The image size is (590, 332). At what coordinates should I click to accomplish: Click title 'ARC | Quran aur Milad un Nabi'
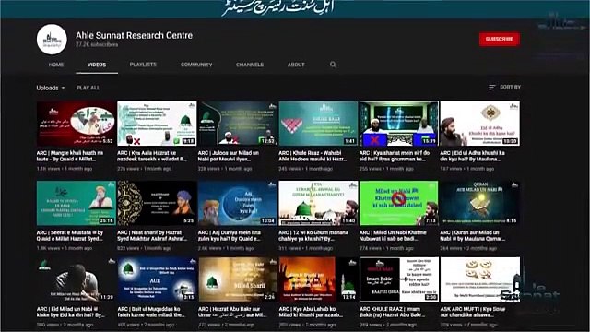[x=473, y=236]
